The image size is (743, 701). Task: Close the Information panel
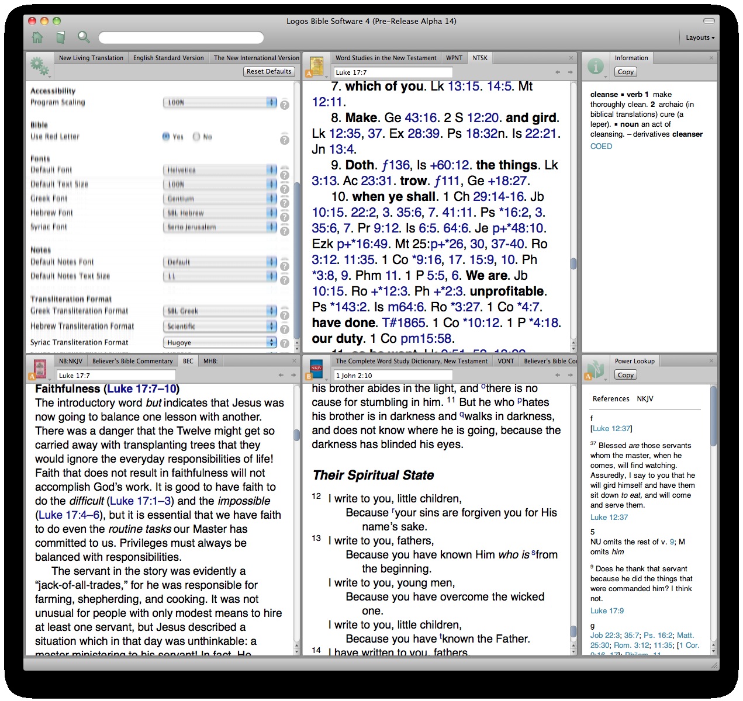coord(711,58)
